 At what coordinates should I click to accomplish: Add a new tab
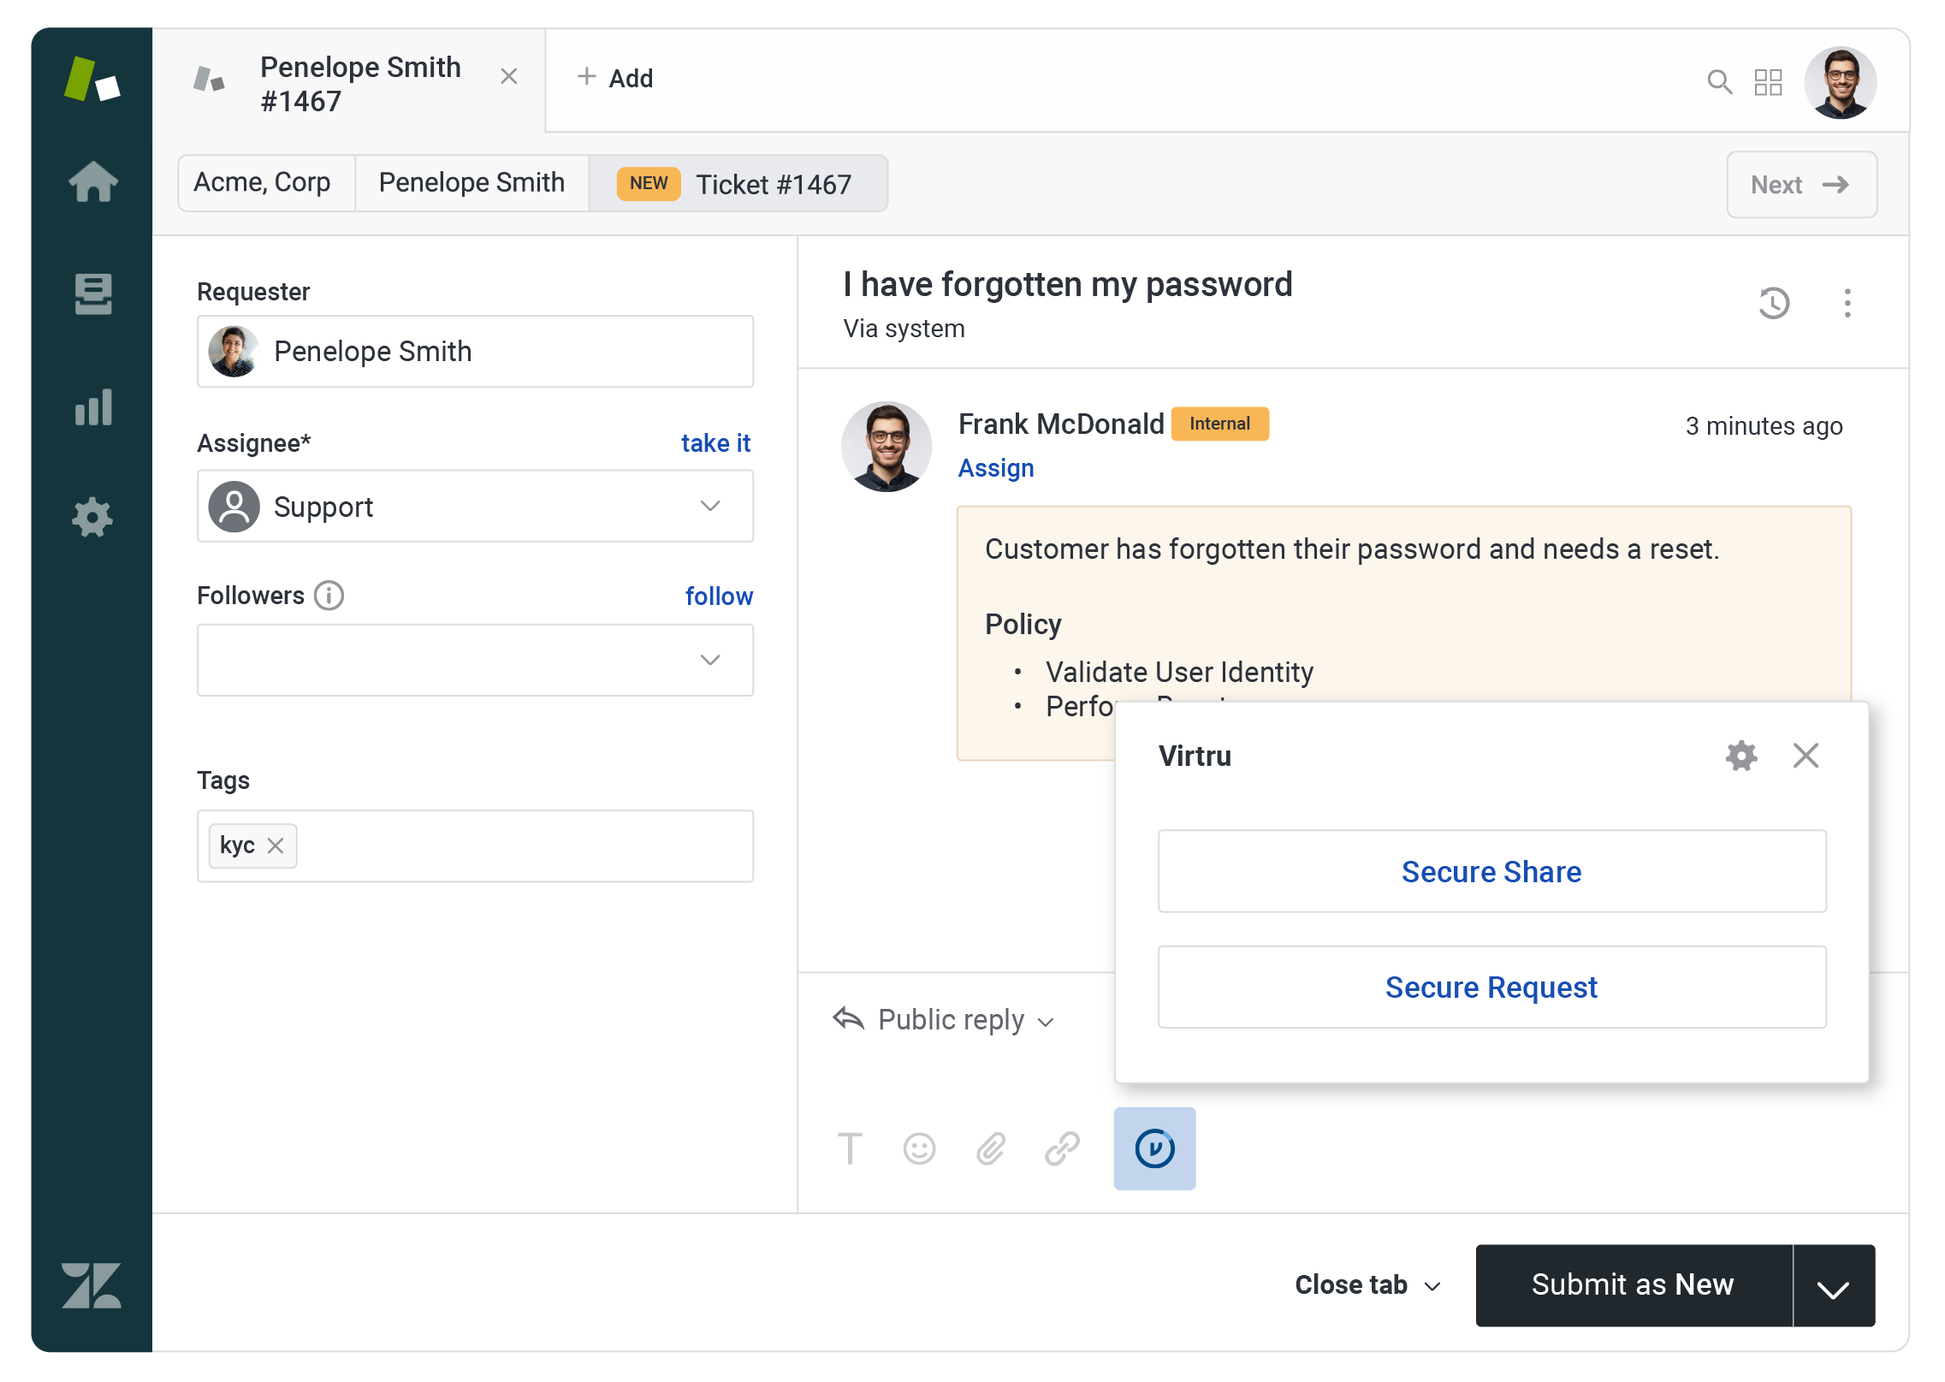tap(614, 79)
